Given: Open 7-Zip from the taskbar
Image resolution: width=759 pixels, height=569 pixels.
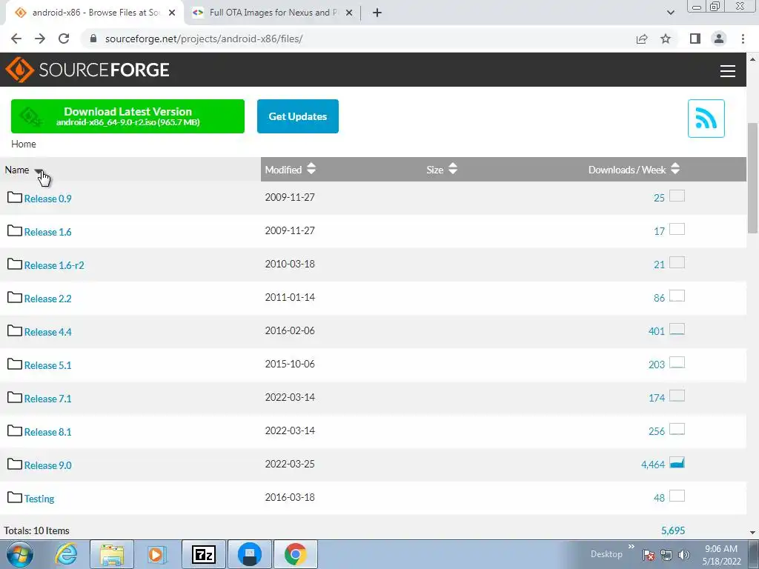Looking at the screenshot, I should (204, 554).
